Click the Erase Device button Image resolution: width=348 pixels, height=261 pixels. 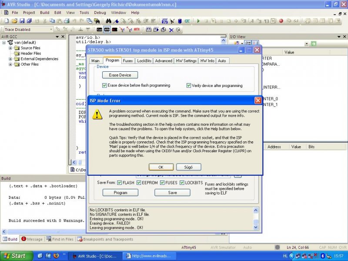click(x=120, y=75)
